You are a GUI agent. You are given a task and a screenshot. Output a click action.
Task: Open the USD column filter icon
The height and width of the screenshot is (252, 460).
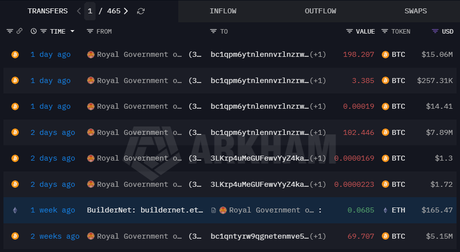click(x=435, y=31)
